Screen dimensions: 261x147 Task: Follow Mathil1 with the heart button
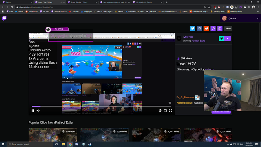coord(221,38)
